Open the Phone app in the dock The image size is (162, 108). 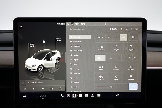(62, 96)
